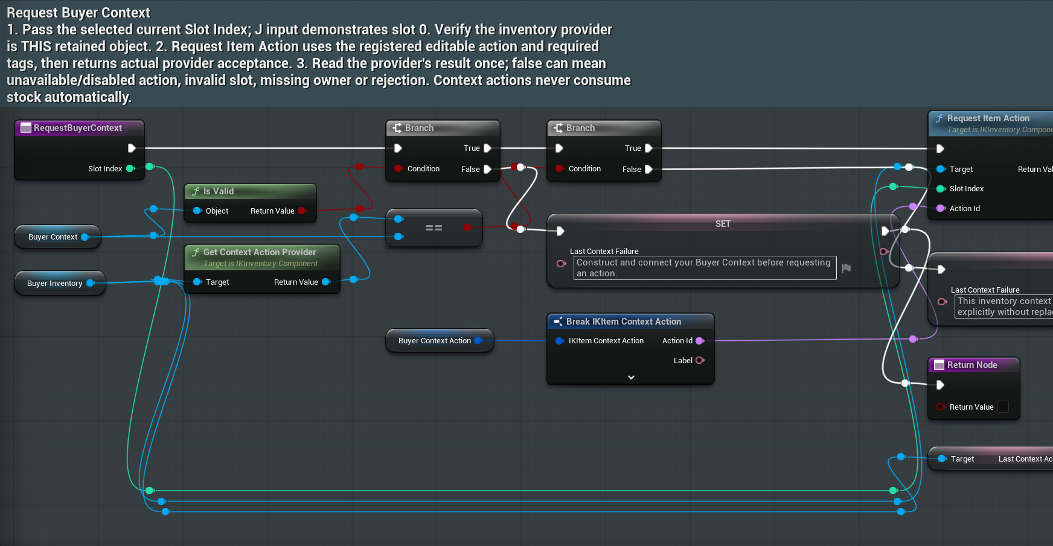
Task: Click the Request Item Action function icon
Action: tap(939, 118)
